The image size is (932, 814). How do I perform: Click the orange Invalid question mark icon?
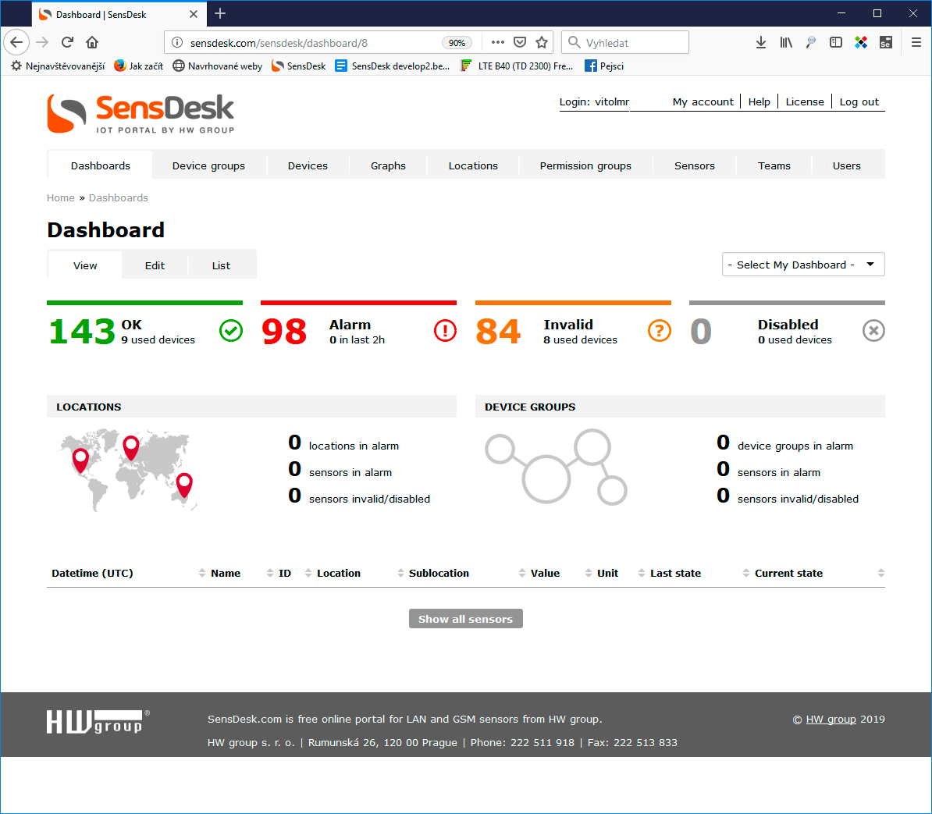pos(659,330)
